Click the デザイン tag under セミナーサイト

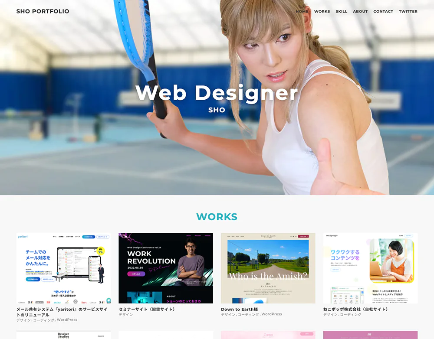126,315
